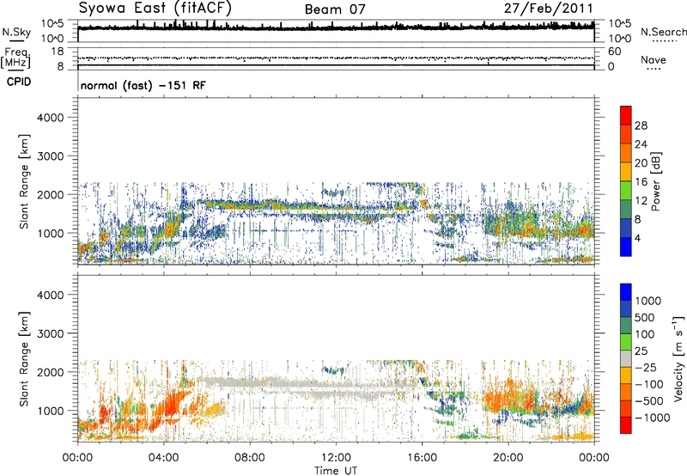Click the date '27/Feb/2011'
This screenshot has height=476, width=687.
pyautogui.click(x=548, y=9)
